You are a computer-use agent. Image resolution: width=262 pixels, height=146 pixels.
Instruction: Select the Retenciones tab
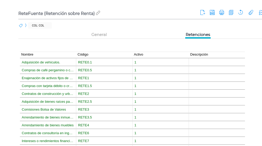coord(198,35)
